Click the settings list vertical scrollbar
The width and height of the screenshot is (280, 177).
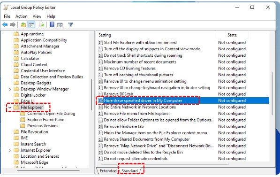pyautogui.click(x=272, y=94)
